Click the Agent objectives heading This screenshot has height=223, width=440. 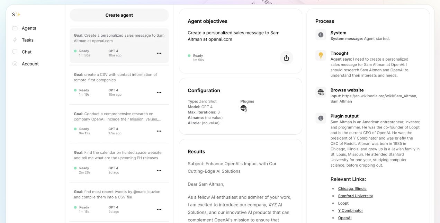click(x=207, y=21)
